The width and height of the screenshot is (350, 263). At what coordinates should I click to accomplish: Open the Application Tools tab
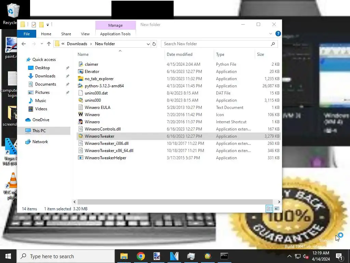point(115,34)
